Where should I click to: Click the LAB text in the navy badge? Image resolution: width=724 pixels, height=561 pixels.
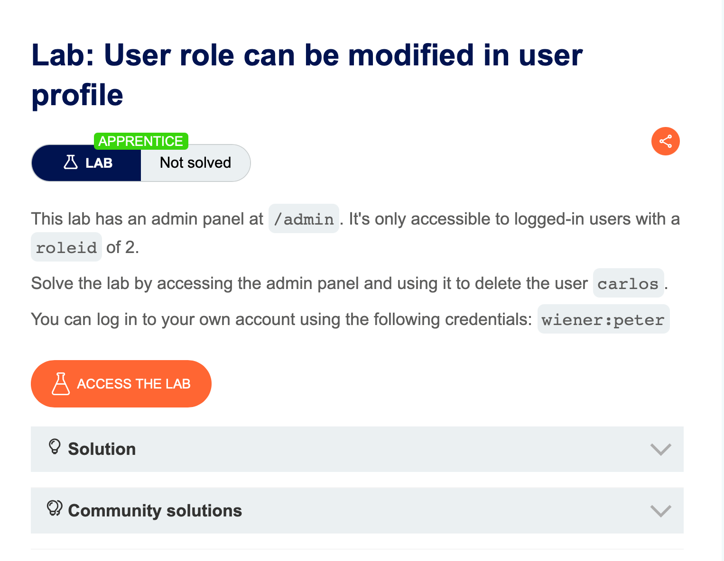click(x=99, y=163)
